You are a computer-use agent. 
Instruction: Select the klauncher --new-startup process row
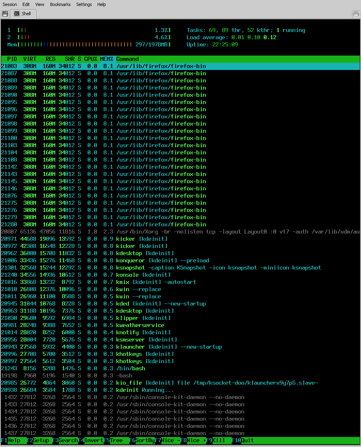180,347
